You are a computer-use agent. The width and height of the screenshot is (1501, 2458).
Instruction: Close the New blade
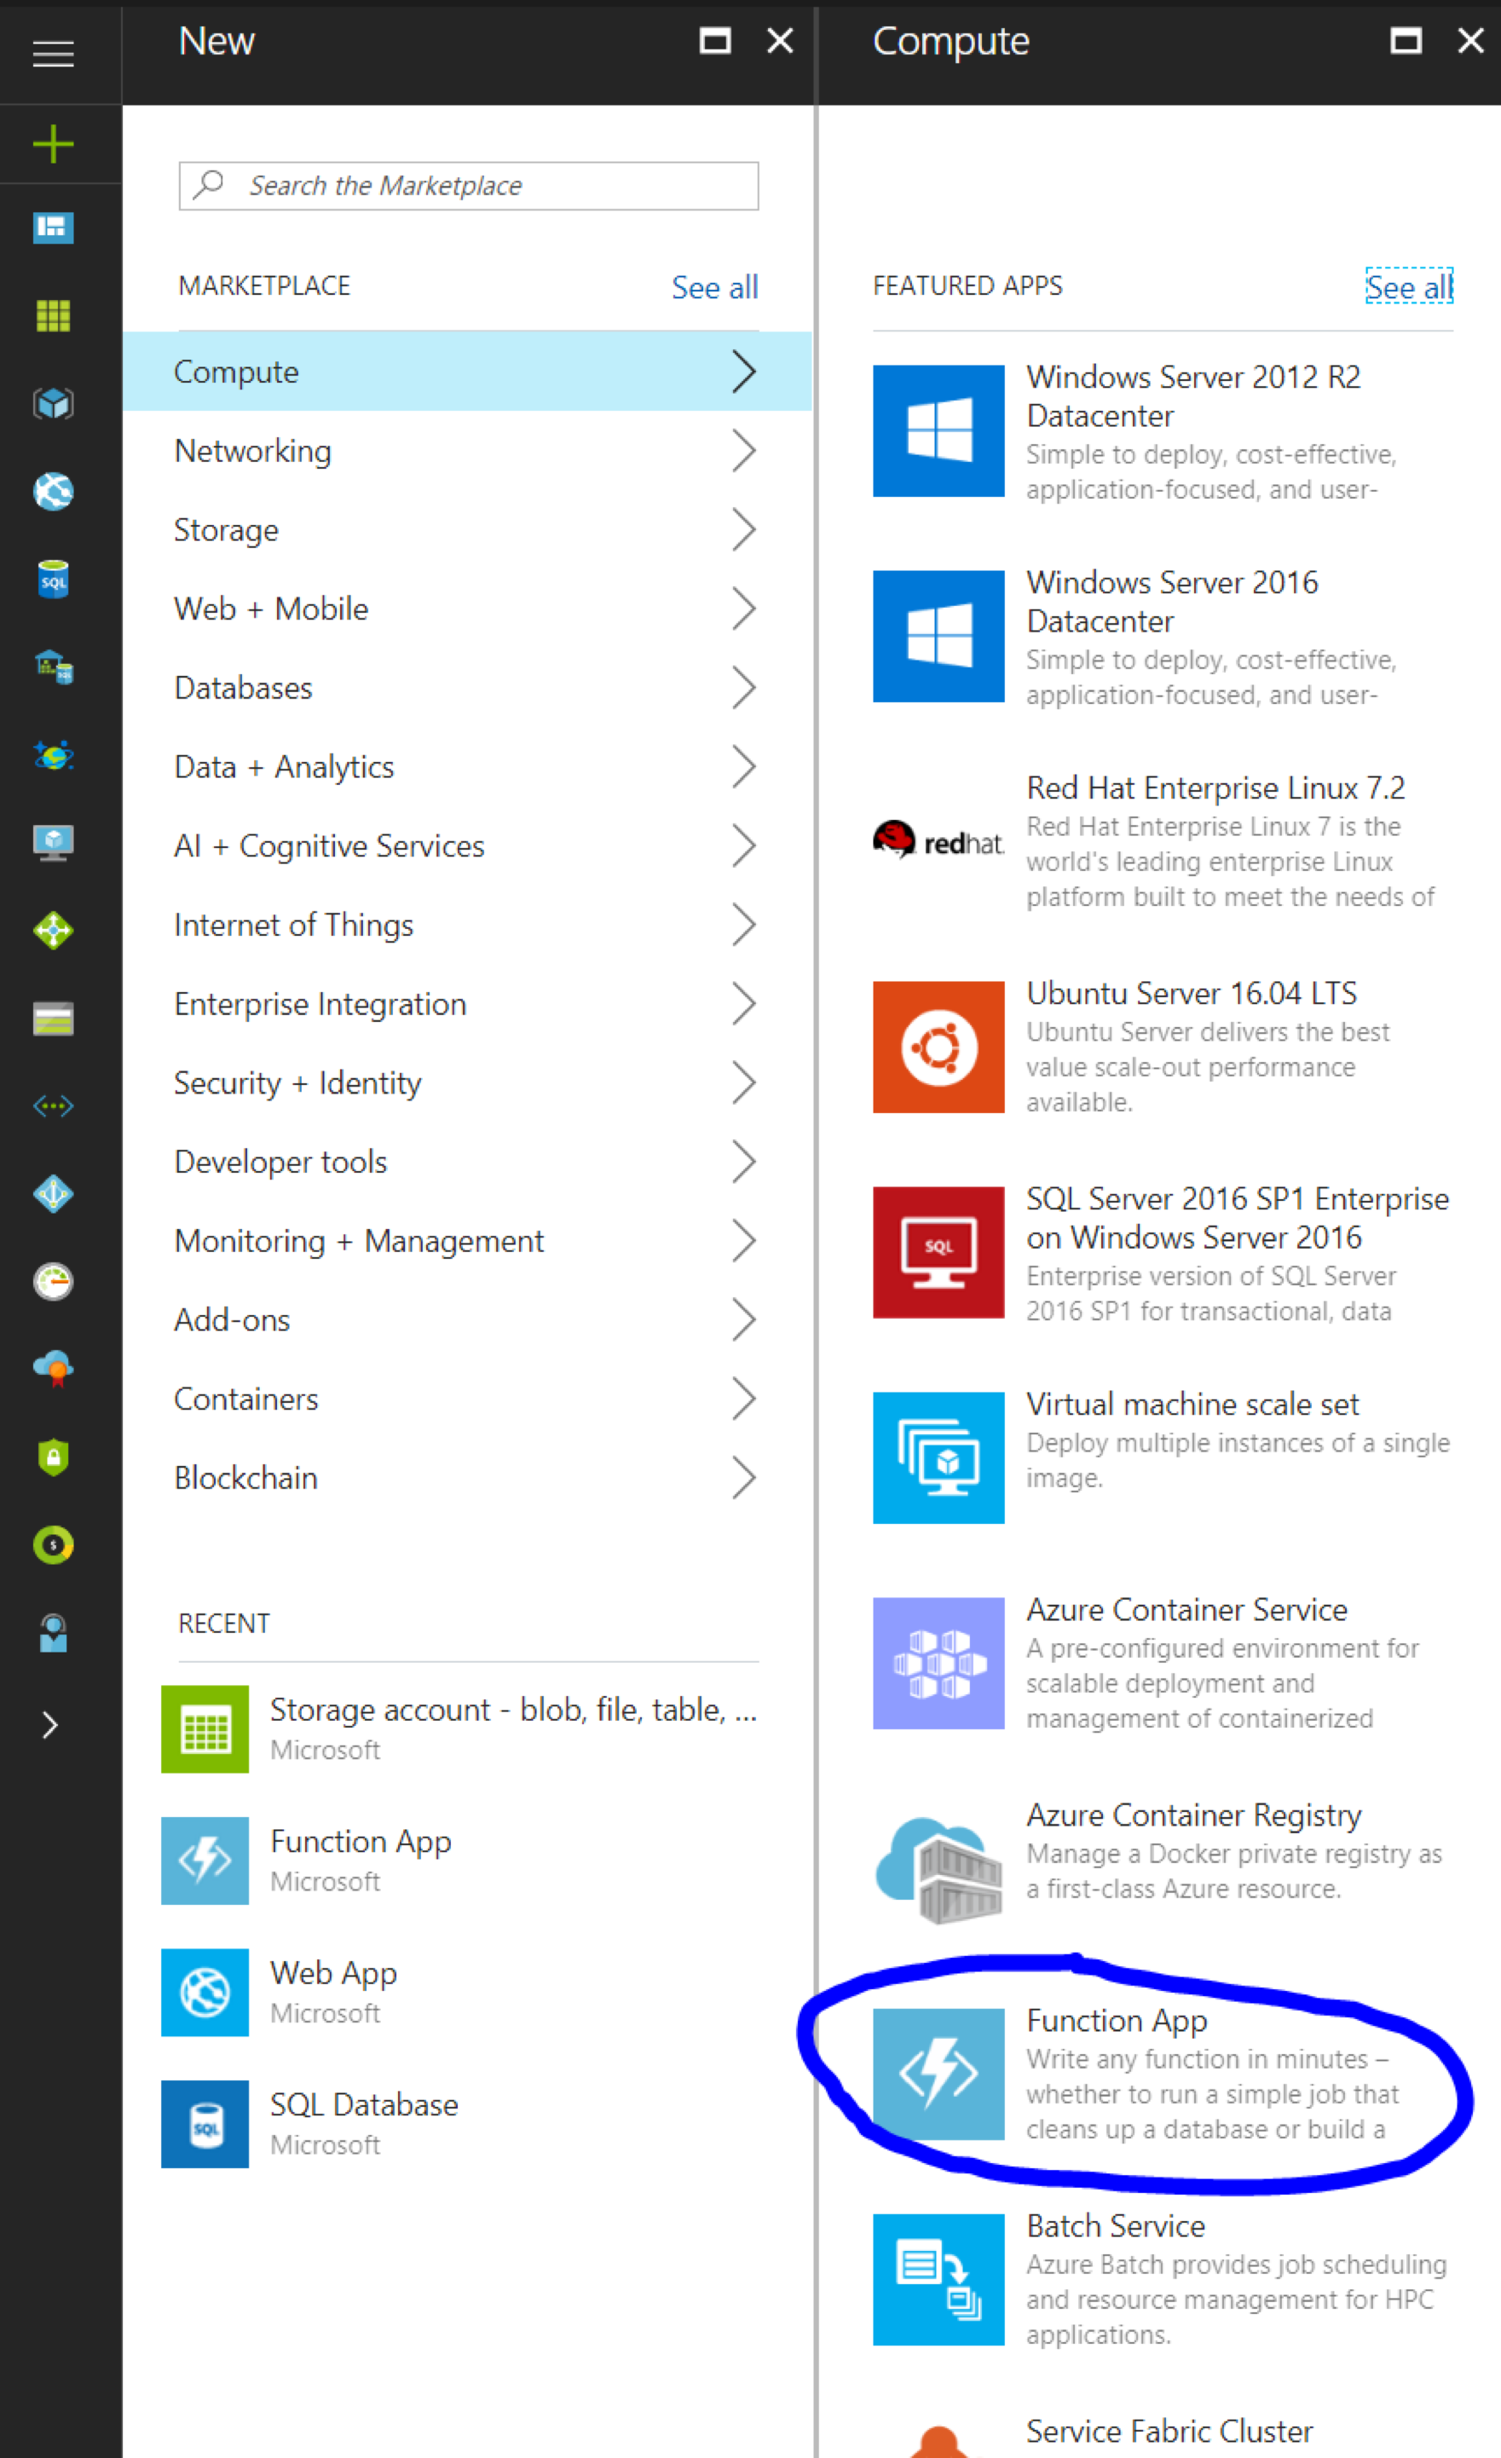click(x=780, y=41)
